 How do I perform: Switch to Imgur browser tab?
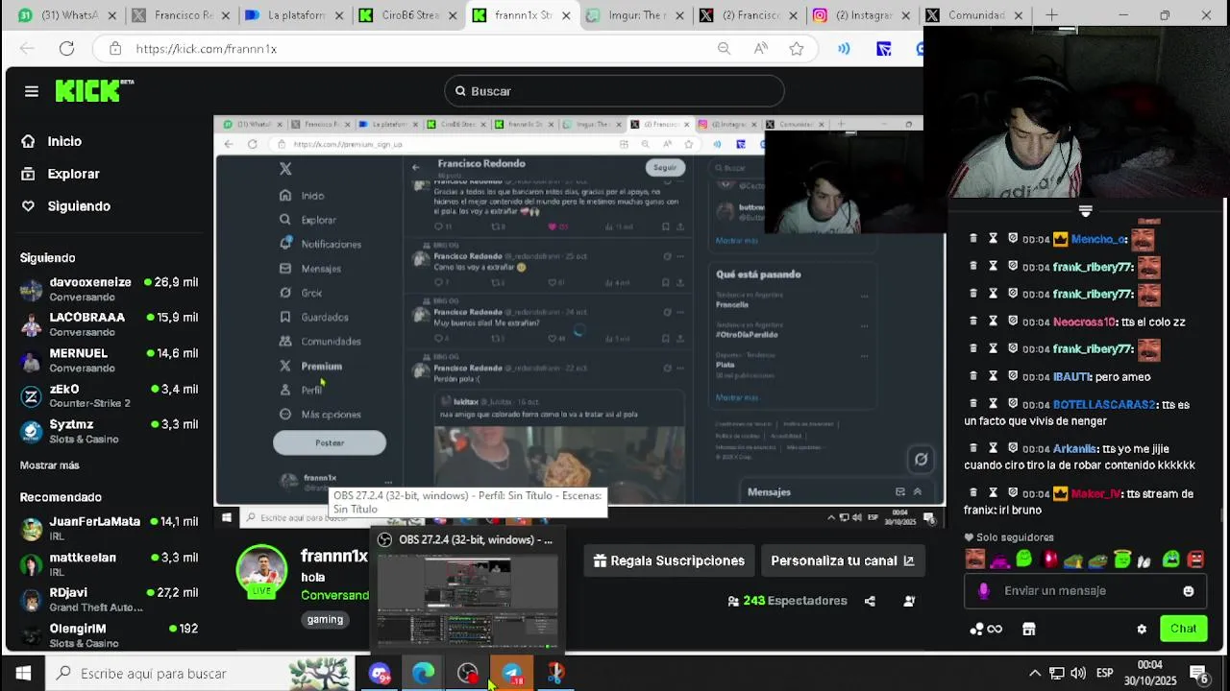pos(634,15)
